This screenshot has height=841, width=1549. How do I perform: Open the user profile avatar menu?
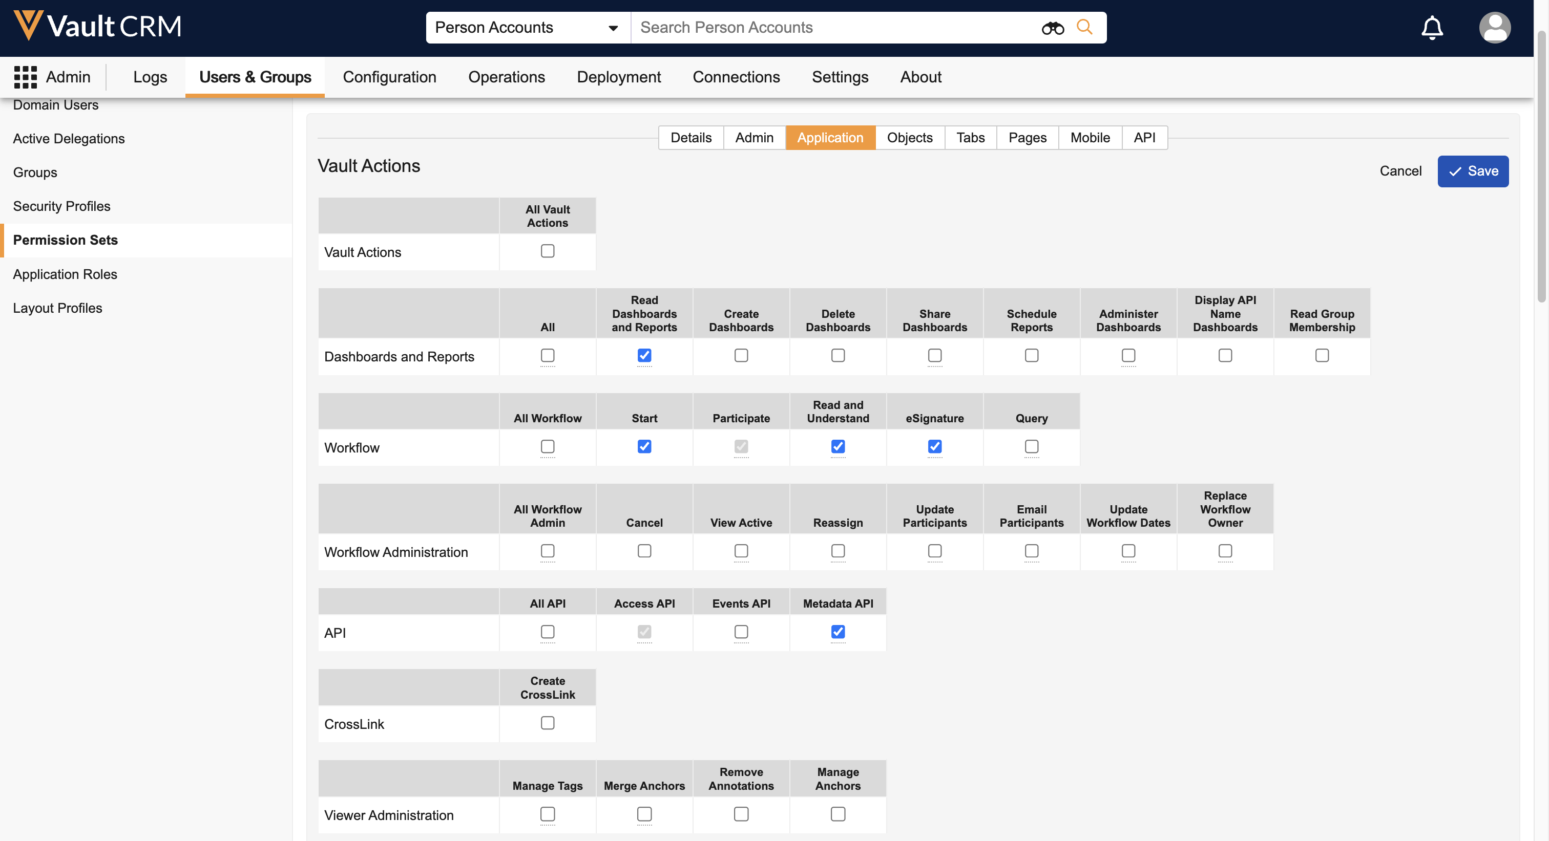(x=1494, y=28)
